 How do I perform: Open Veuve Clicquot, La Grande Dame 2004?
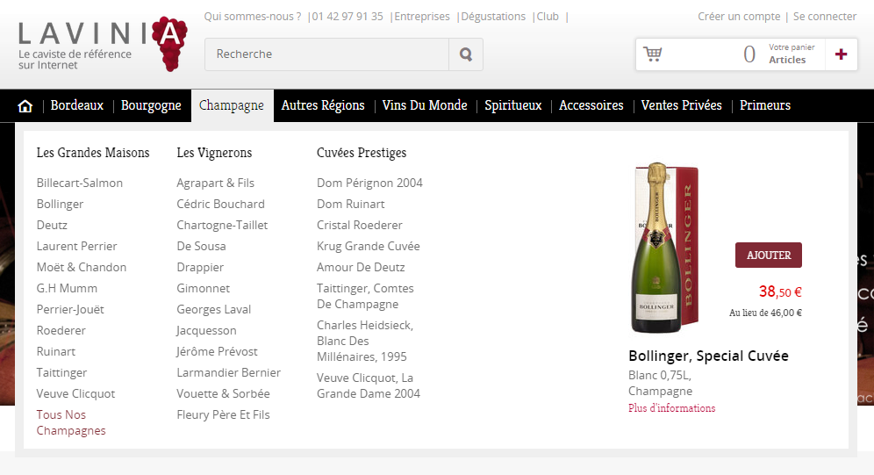coord(369,385)
